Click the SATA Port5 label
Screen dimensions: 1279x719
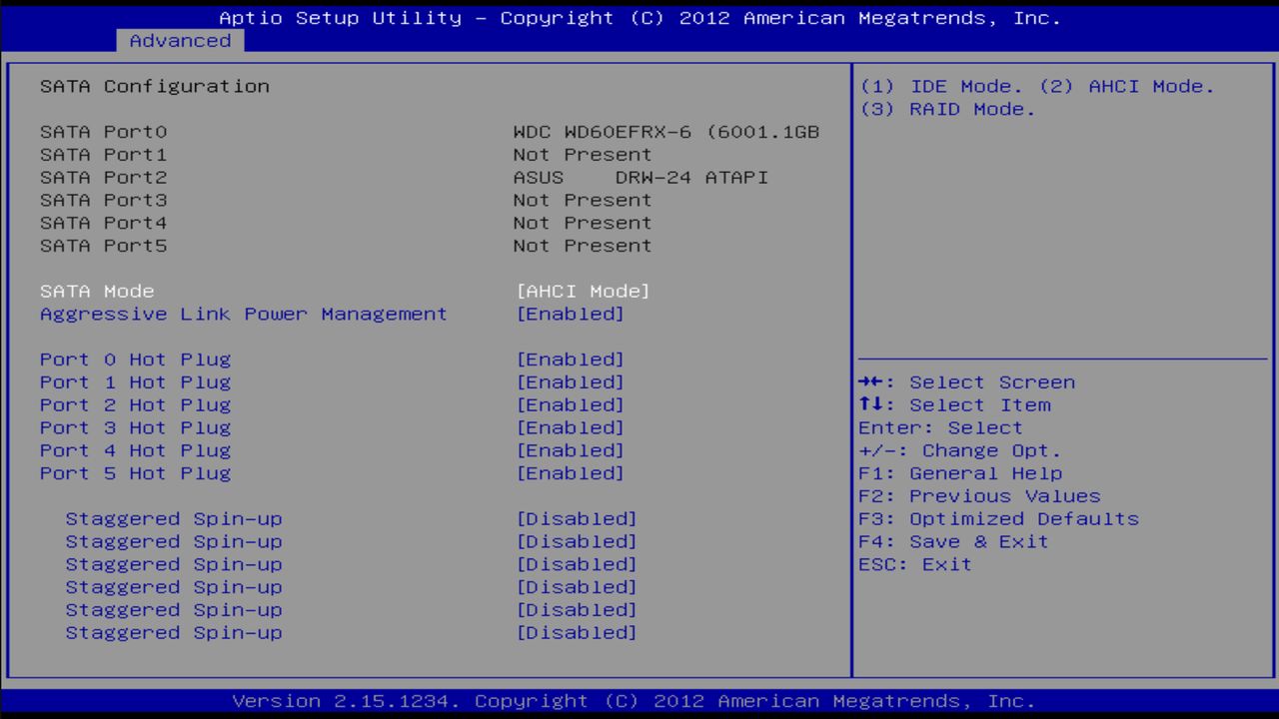[x=104, y=247]
